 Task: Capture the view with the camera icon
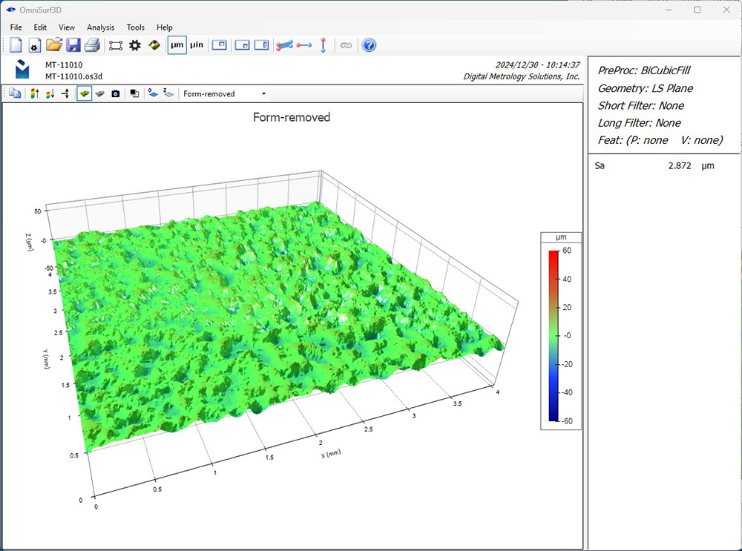click(x=116, y=94)
